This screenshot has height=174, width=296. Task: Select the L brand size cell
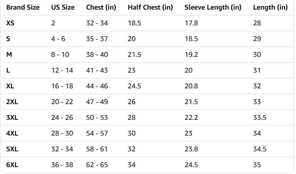[x=8, y=70]
